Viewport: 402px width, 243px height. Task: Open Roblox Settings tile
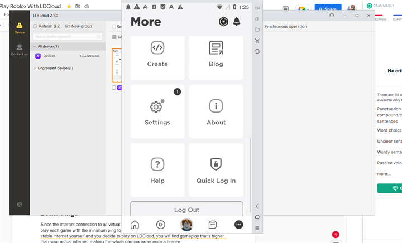[x=157, y=111]
